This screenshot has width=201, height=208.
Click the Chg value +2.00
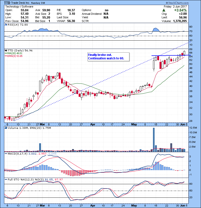[183, 14]
